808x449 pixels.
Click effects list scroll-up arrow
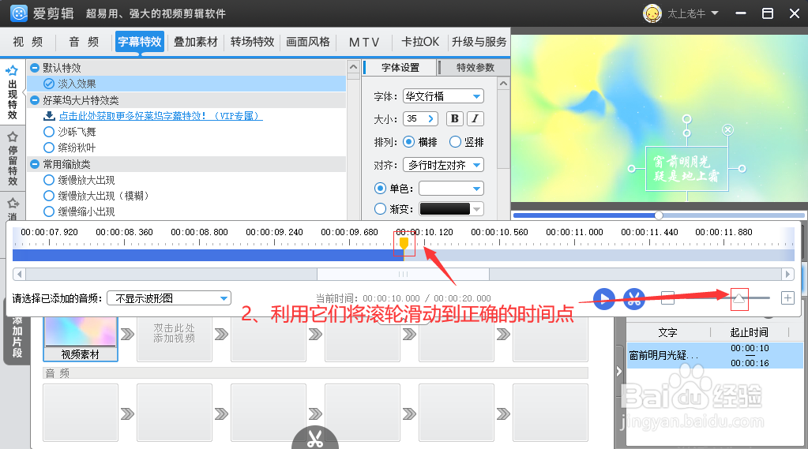click(x=353, y=67)
